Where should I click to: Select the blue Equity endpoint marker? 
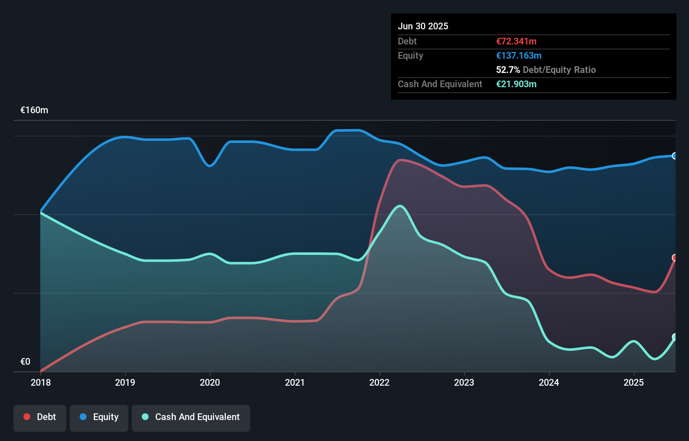tap(675, 156)
